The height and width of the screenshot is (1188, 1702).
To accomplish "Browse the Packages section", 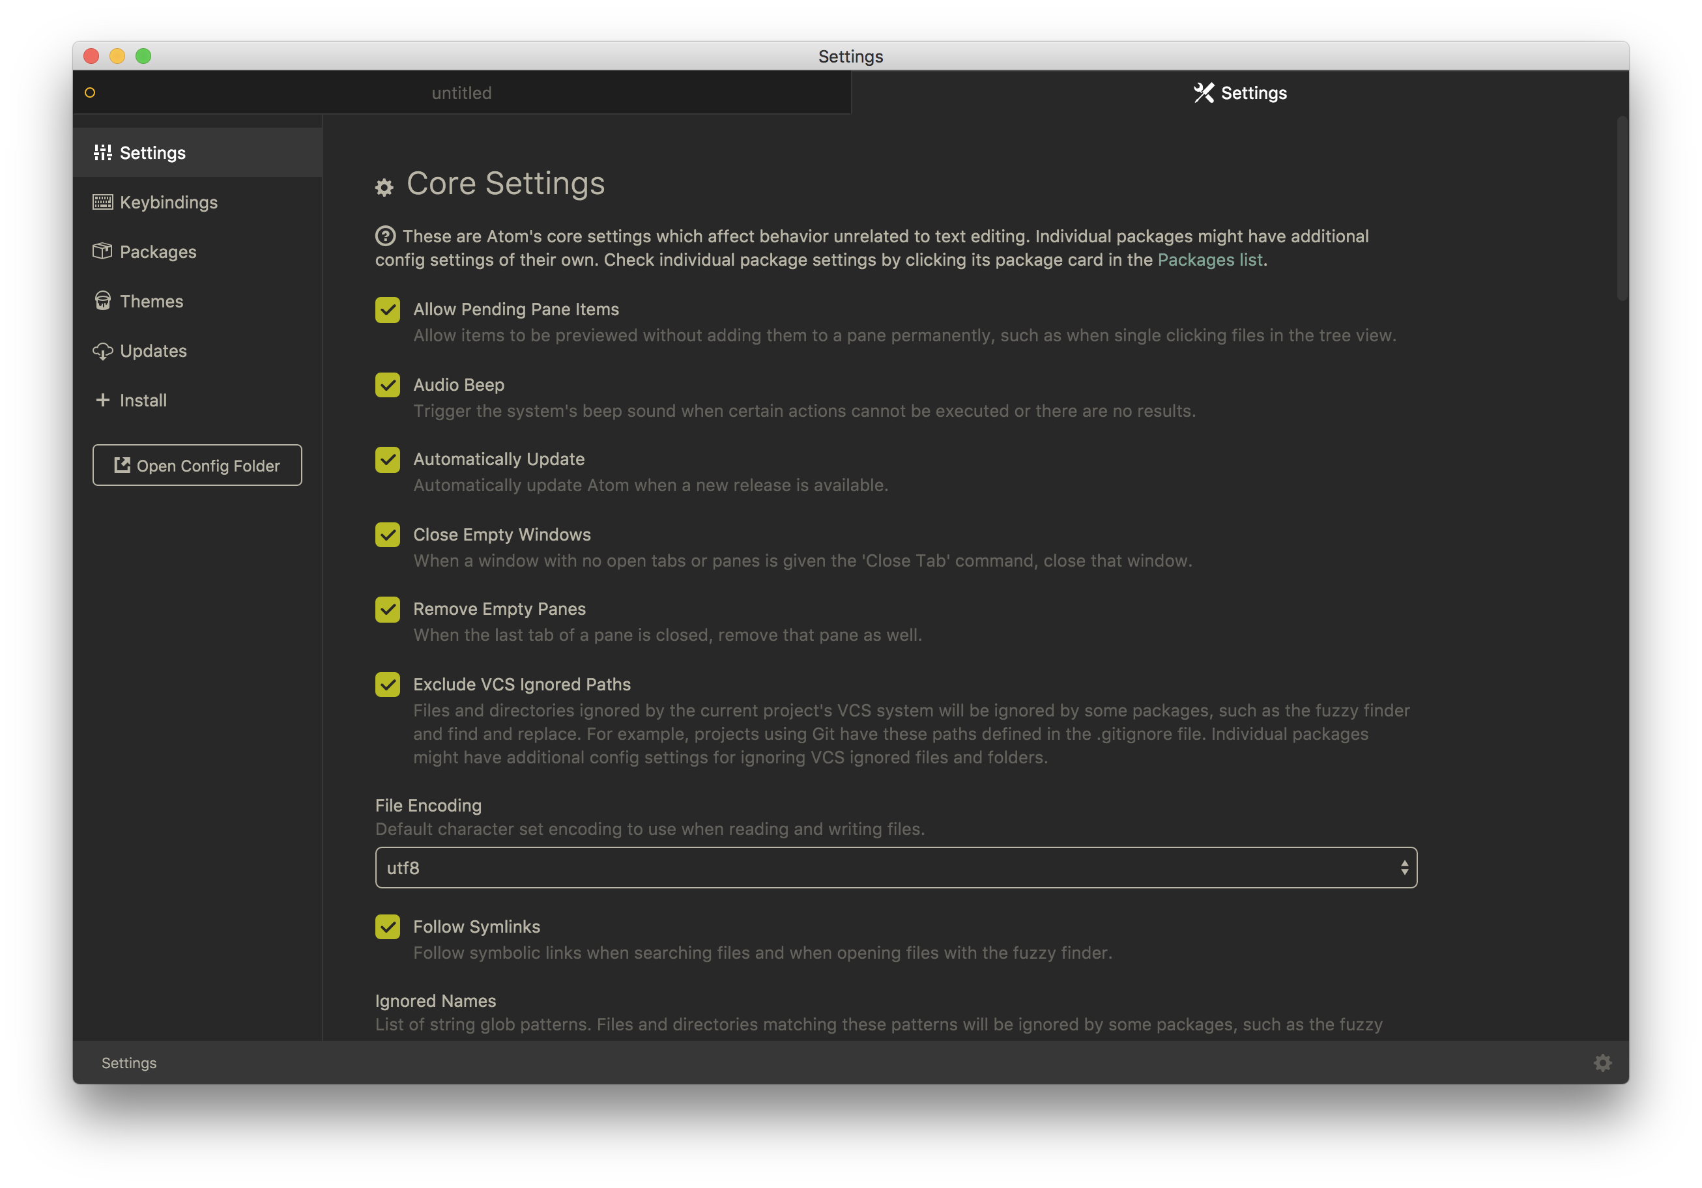I will (158, 251).
